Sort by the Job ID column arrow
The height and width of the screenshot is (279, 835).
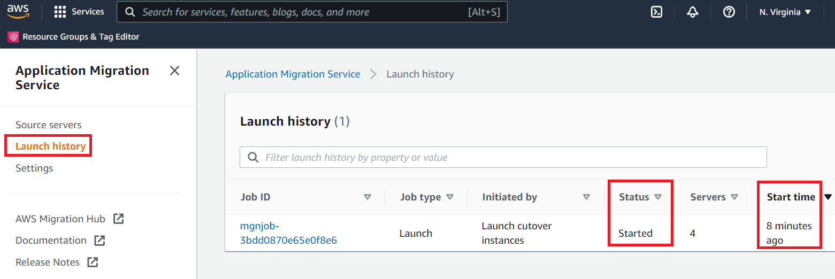tap(367, 197)
